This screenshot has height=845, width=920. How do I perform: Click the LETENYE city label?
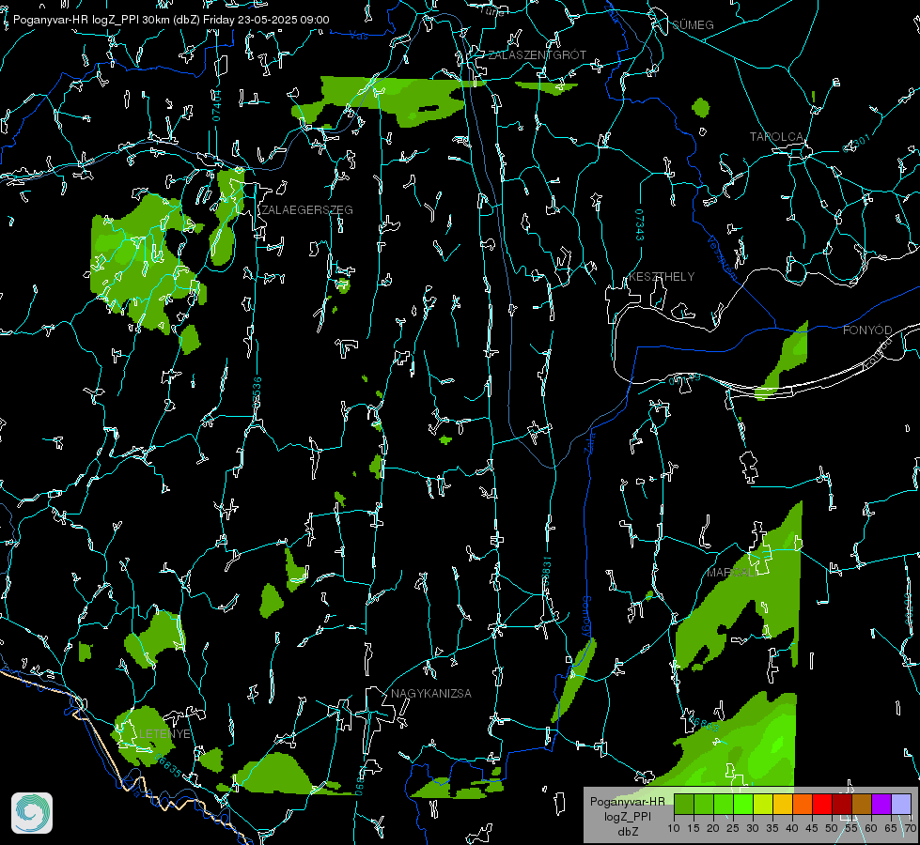point(164,733)
